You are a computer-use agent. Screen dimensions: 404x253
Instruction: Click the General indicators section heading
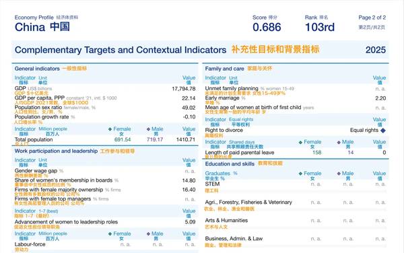pos(37,69)
